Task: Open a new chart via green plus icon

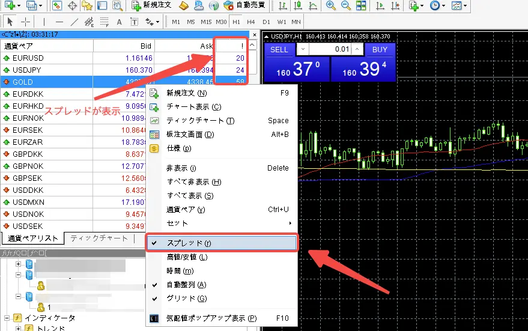Action: pyautogui.click(x=10, y=5)
